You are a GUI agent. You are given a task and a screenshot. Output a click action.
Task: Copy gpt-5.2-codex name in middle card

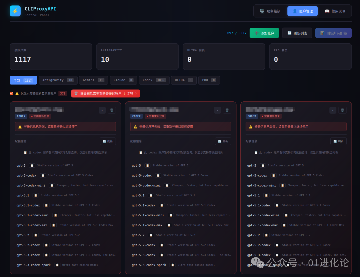coord(162,245)
